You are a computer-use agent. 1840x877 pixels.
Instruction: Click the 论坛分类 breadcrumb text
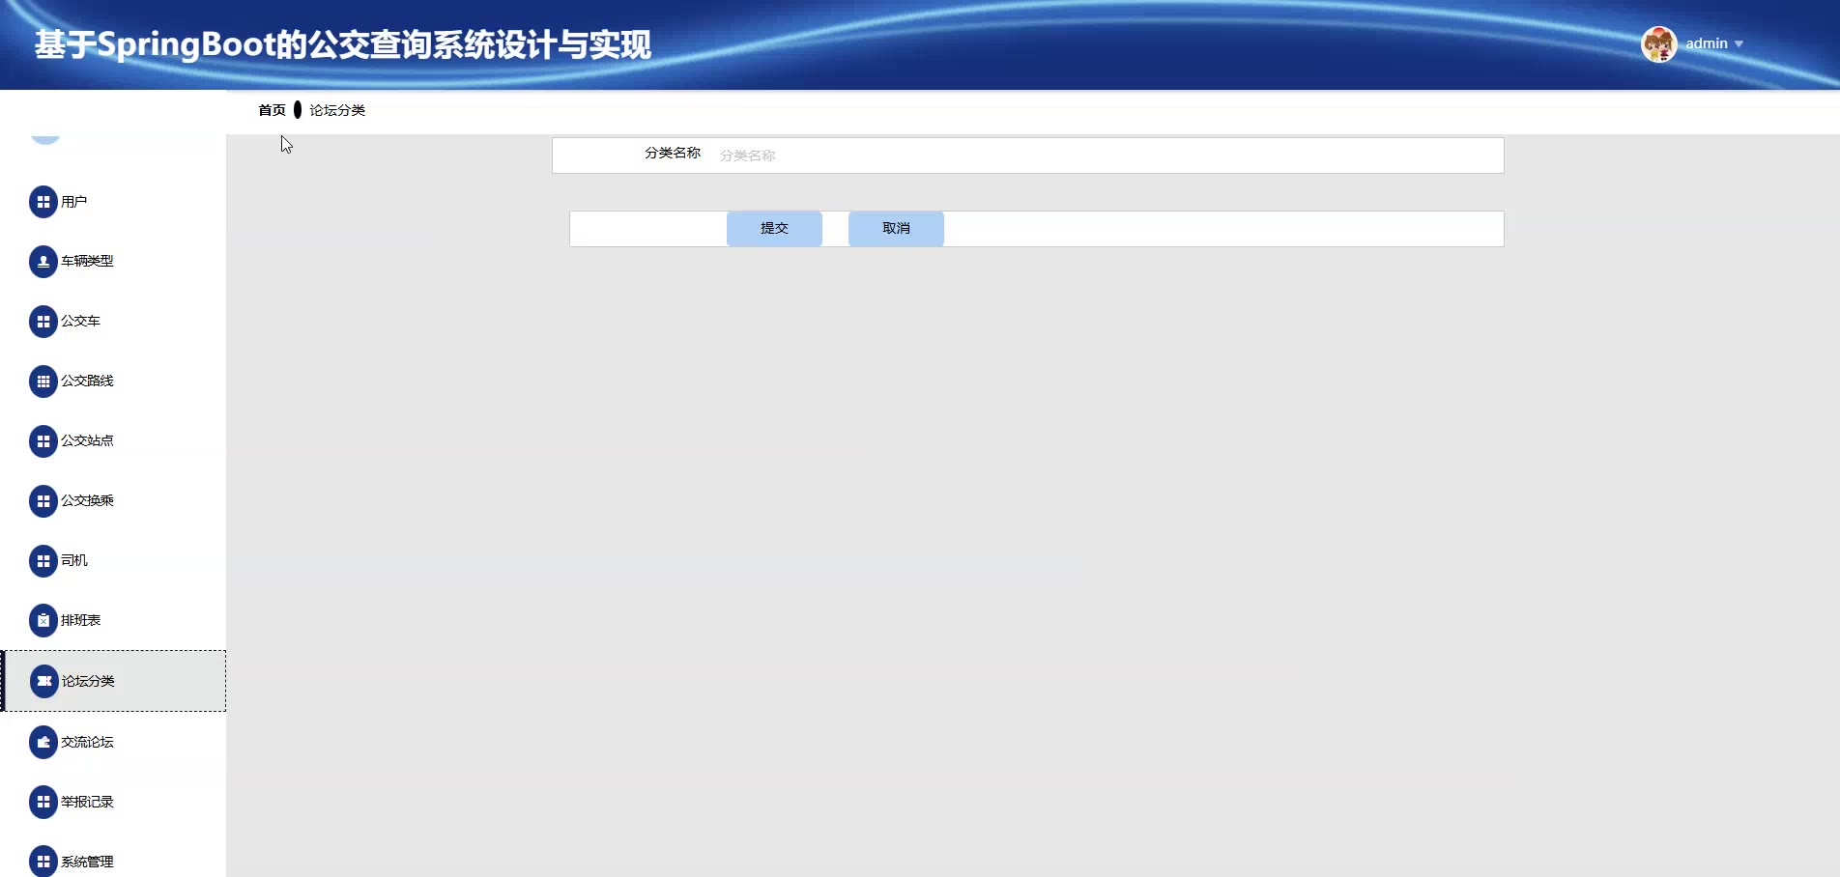click(x=337, y=110)
